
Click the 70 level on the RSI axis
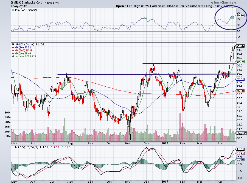coord(238,19)
